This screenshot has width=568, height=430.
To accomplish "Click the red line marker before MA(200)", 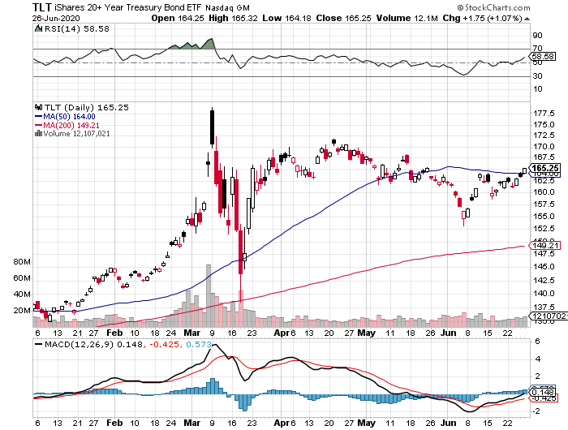I will click(x=38, y=125).
